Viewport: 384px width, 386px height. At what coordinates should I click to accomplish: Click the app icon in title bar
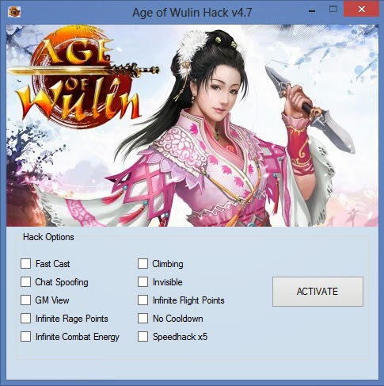point(14,12)
